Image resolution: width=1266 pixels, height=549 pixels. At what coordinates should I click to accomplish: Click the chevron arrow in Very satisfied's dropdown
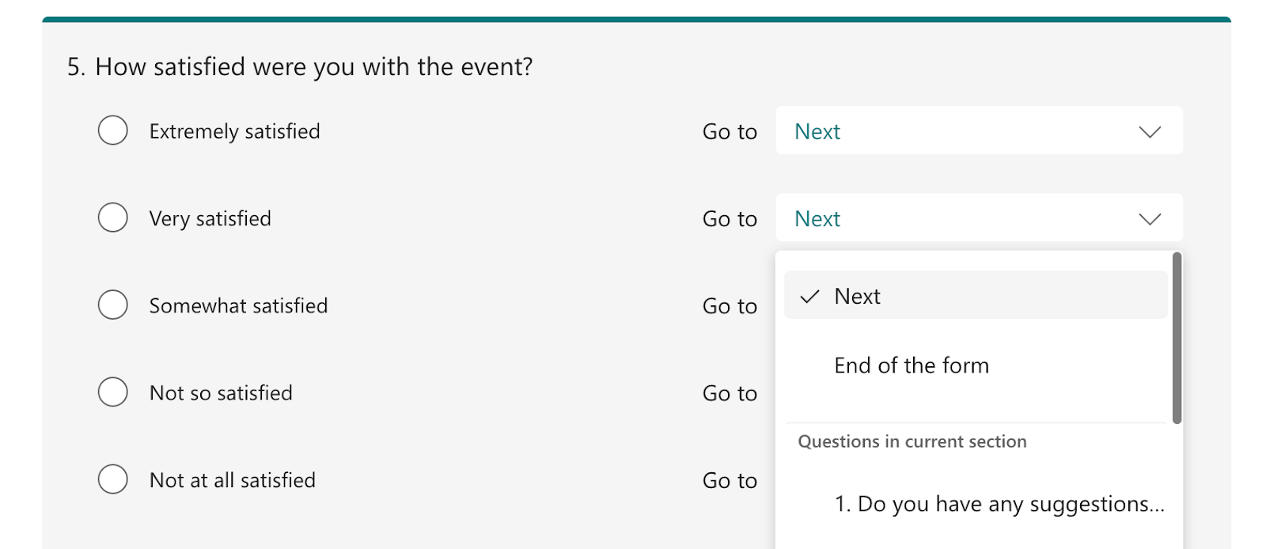pos(1149,218)
